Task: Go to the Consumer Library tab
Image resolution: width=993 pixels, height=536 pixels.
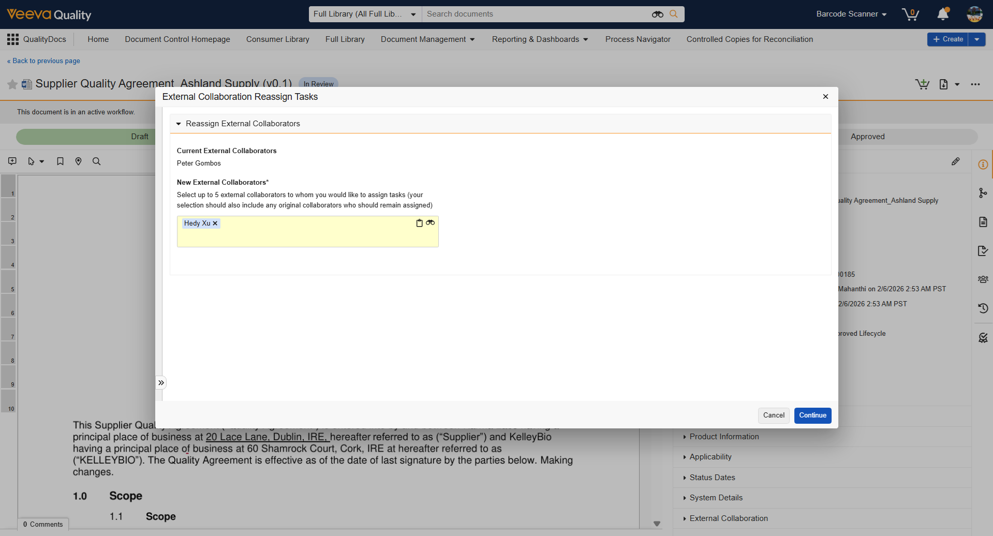Action: point(277,39)
